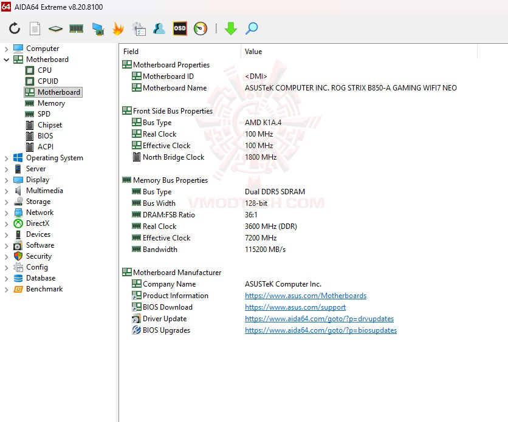
Task: Click the Memory Bus Properties group header
Action: [170, 180]
